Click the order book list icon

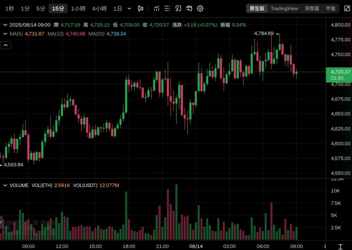[x=167, y=8]
